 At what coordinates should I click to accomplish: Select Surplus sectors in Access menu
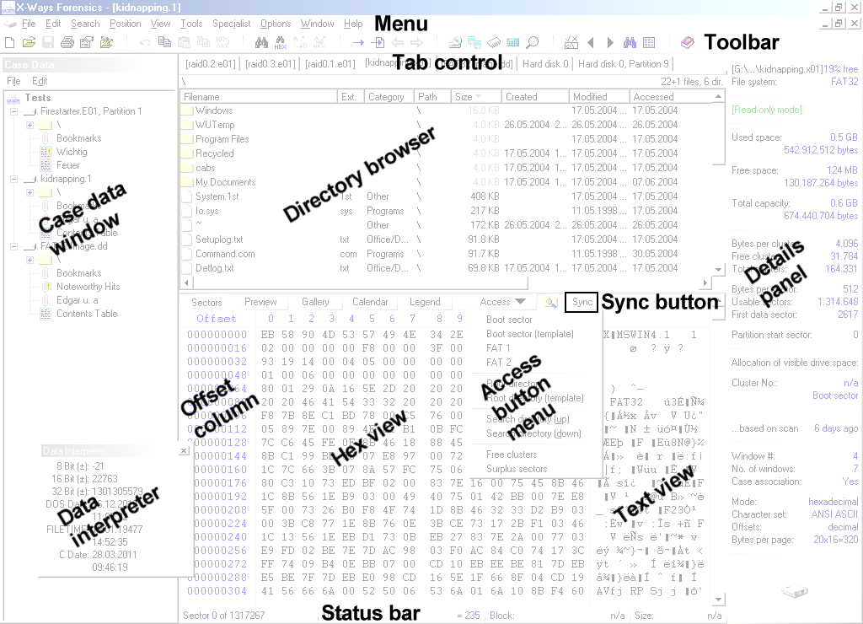(x=517, y=469)
